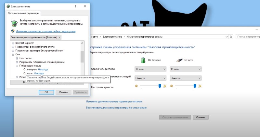Image resolution: width=260 pixels, height=137 pixels.
Task: Select the Internet Explorer tree item text
Action: [x=25, y=43]
